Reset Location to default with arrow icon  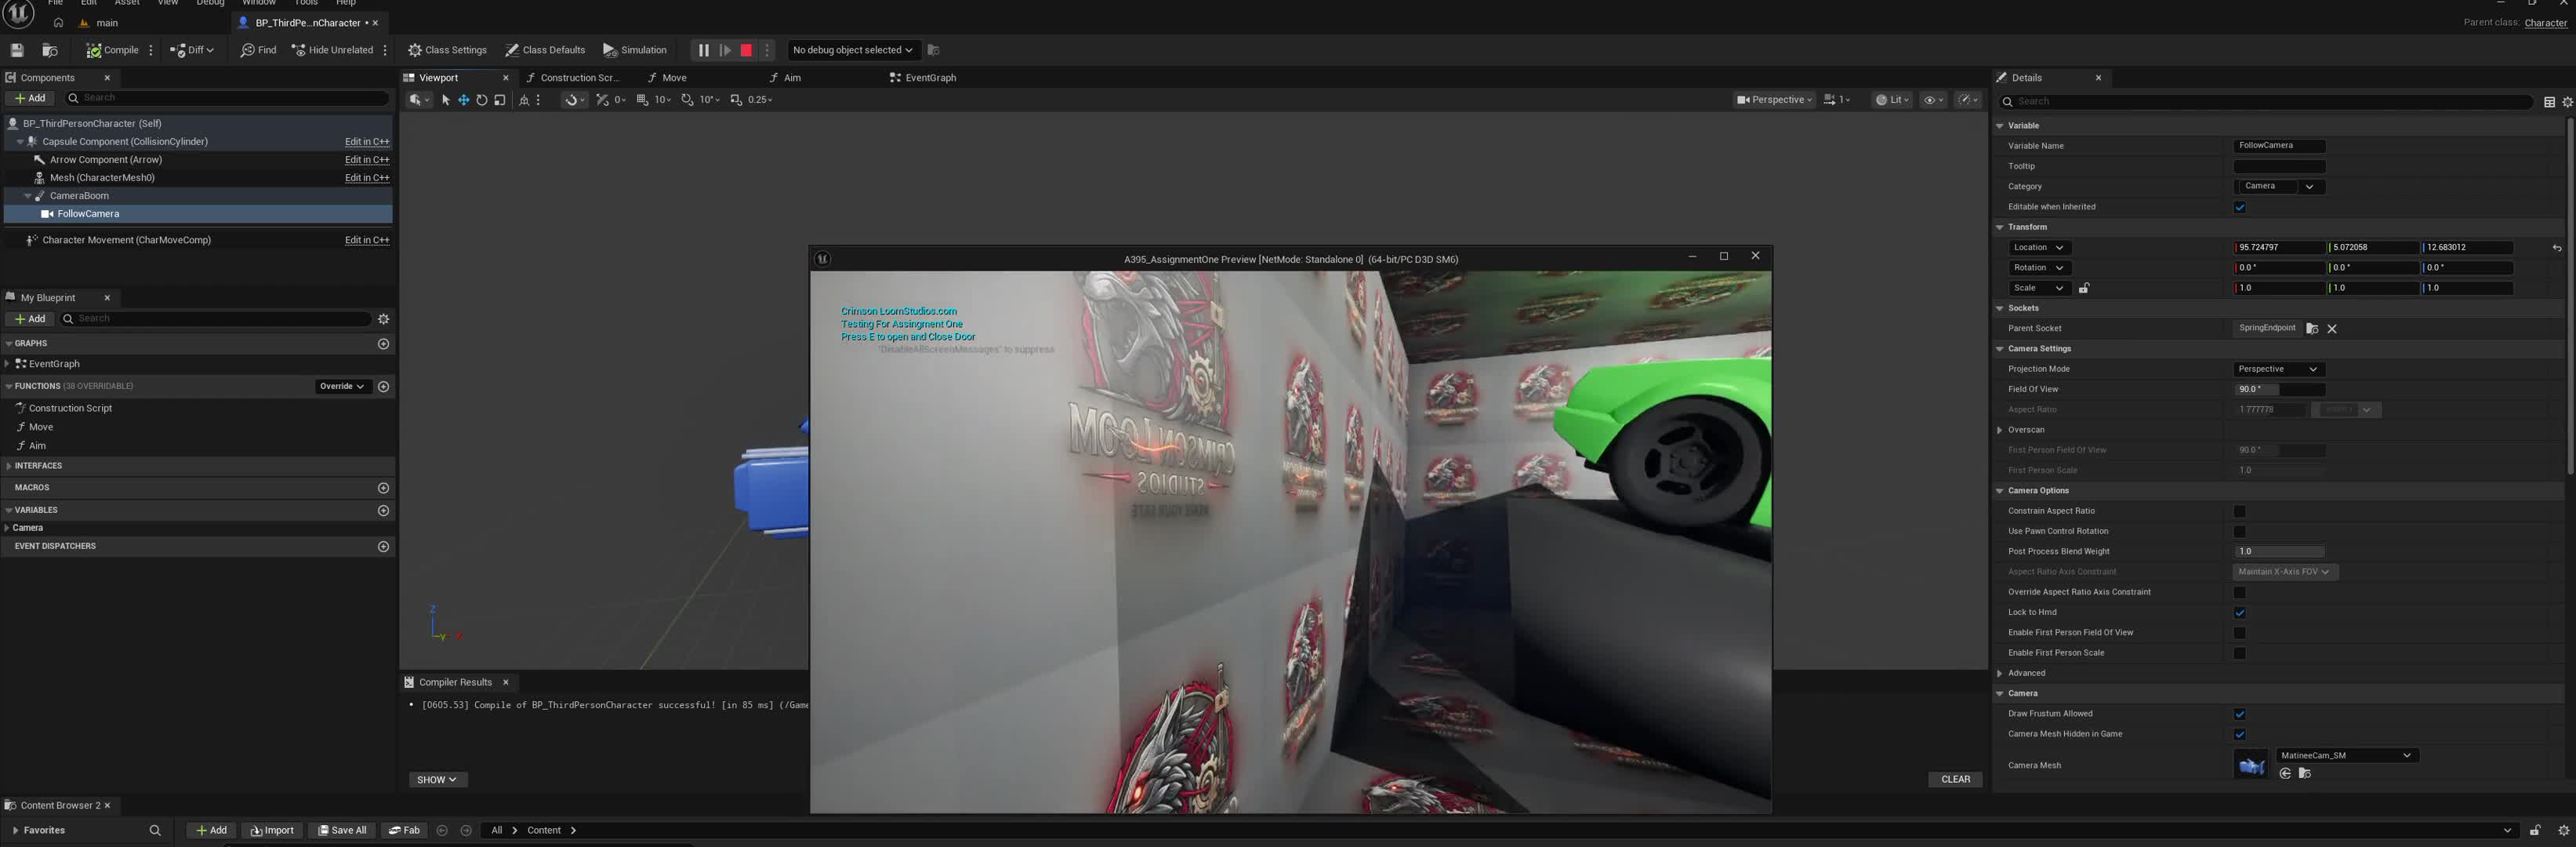(x=2556, y=248)
